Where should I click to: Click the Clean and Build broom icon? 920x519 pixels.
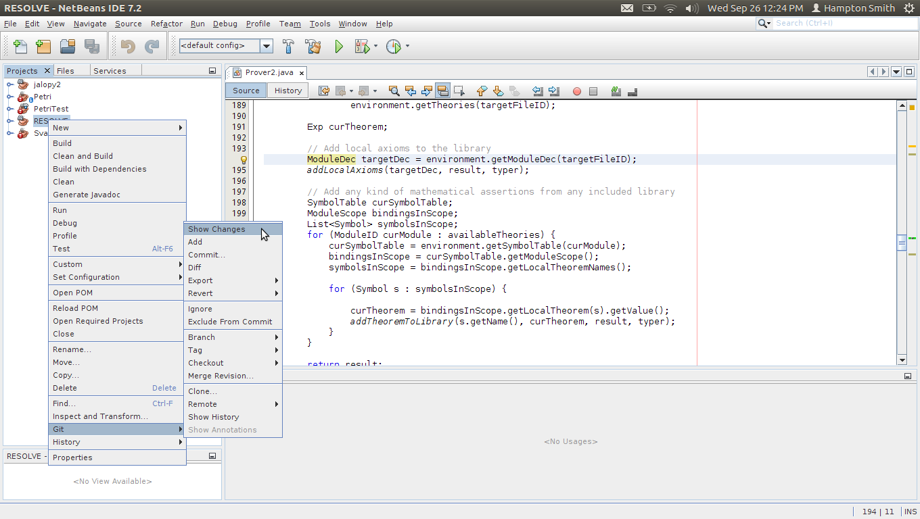[x=313, y=47]
